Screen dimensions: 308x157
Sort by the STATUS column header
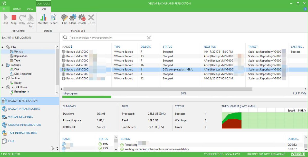(167, 47)
